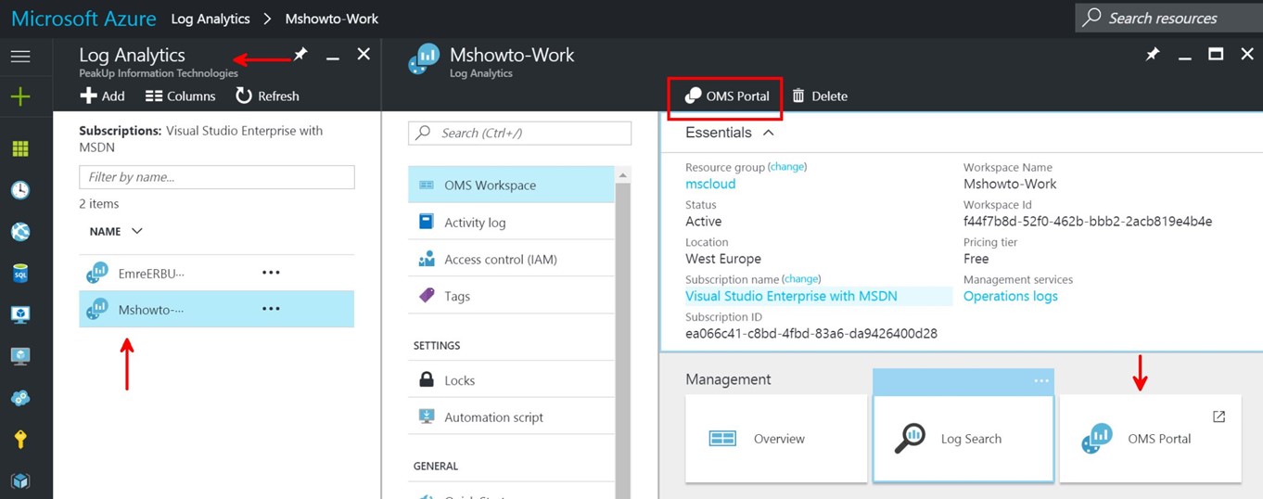Open Automation script menu item
Screen dimensions: 1263x499
click(x=511, y=416)
